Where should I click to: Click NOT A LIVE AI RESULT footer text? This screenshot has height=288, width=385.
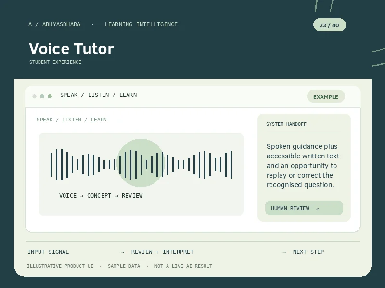point(183,266)
